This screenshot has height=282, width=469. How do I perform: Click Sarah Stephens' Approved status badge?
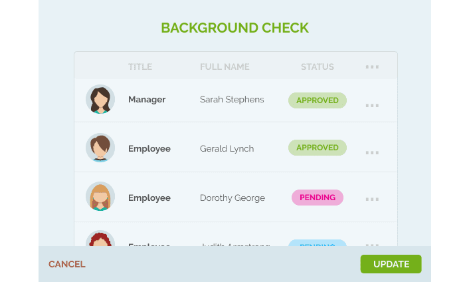tap(318, 100)
